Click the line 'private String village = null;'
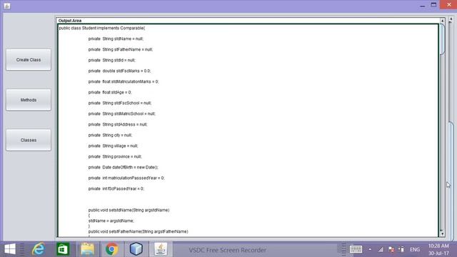This screenshot has width=457, height=257. coord(113,146)
